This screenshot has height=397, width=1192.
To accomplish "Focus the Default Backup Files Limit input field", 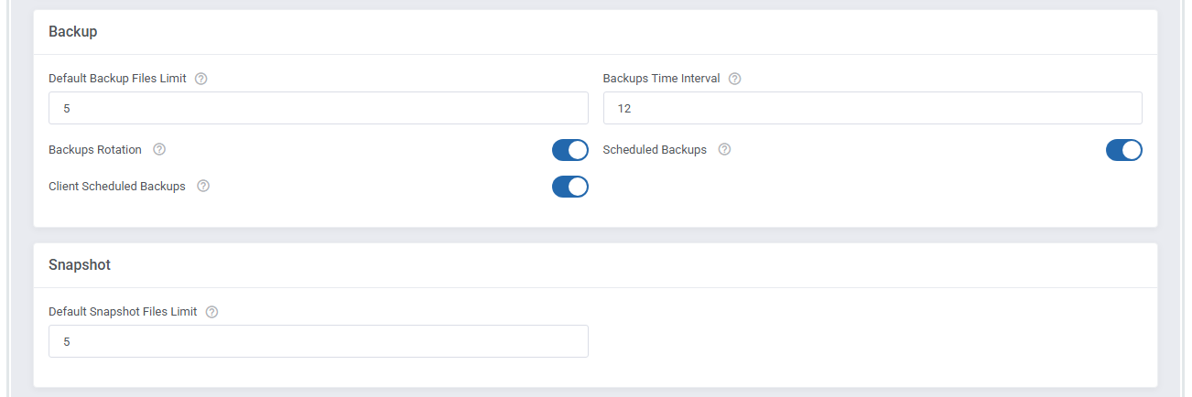I will pyautogui.click(x=318, y=108).
